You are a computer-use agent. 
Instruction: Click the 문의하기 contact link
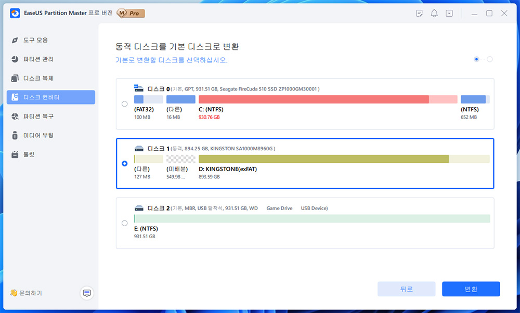click(26, 293)
